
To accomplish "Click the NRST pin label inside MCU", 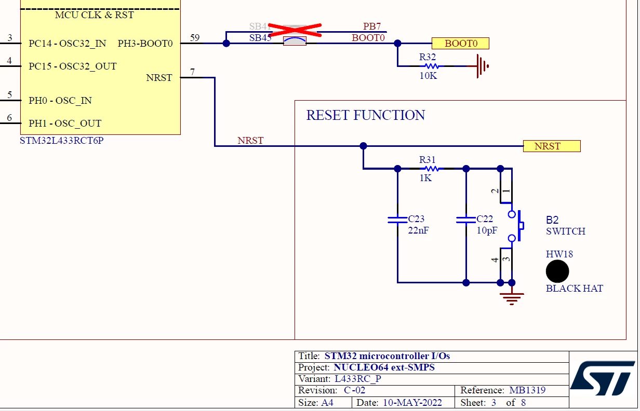I will pos(159,78).
